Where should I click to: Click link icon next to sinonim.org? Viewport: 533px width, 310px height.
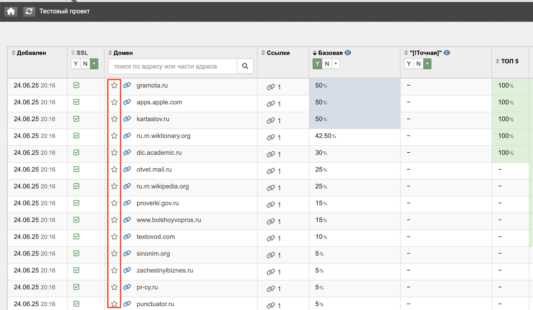click(127, 253)
